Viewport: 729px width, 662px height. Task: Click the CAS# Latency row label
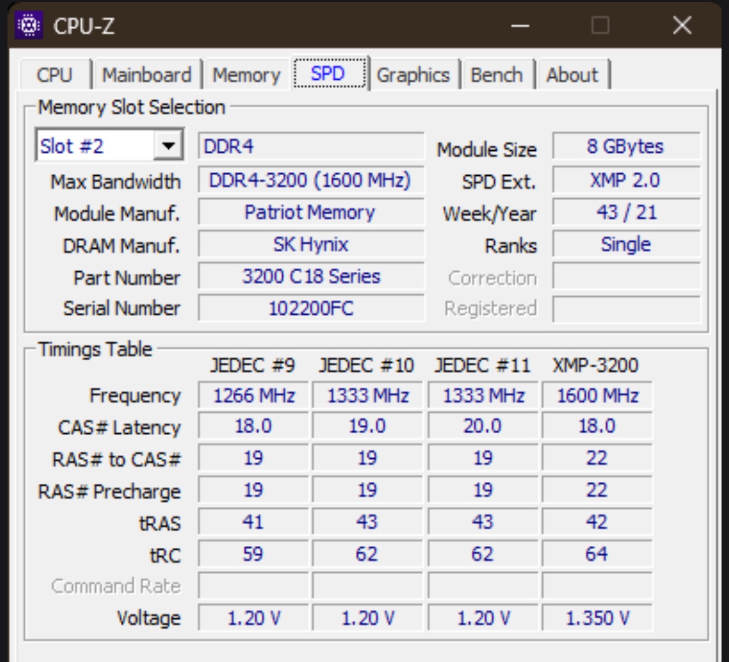tap(119, 428)
